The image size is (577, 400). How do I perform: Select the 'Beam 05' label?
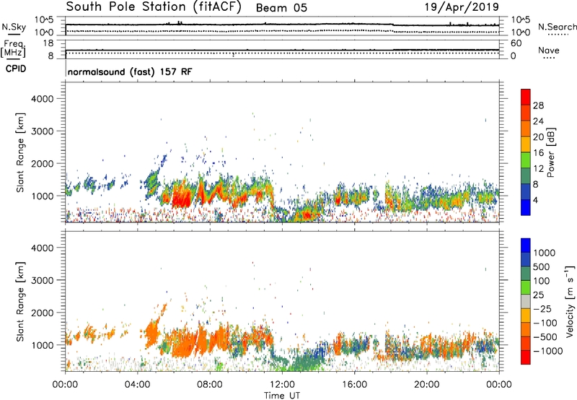click(281, 8)
